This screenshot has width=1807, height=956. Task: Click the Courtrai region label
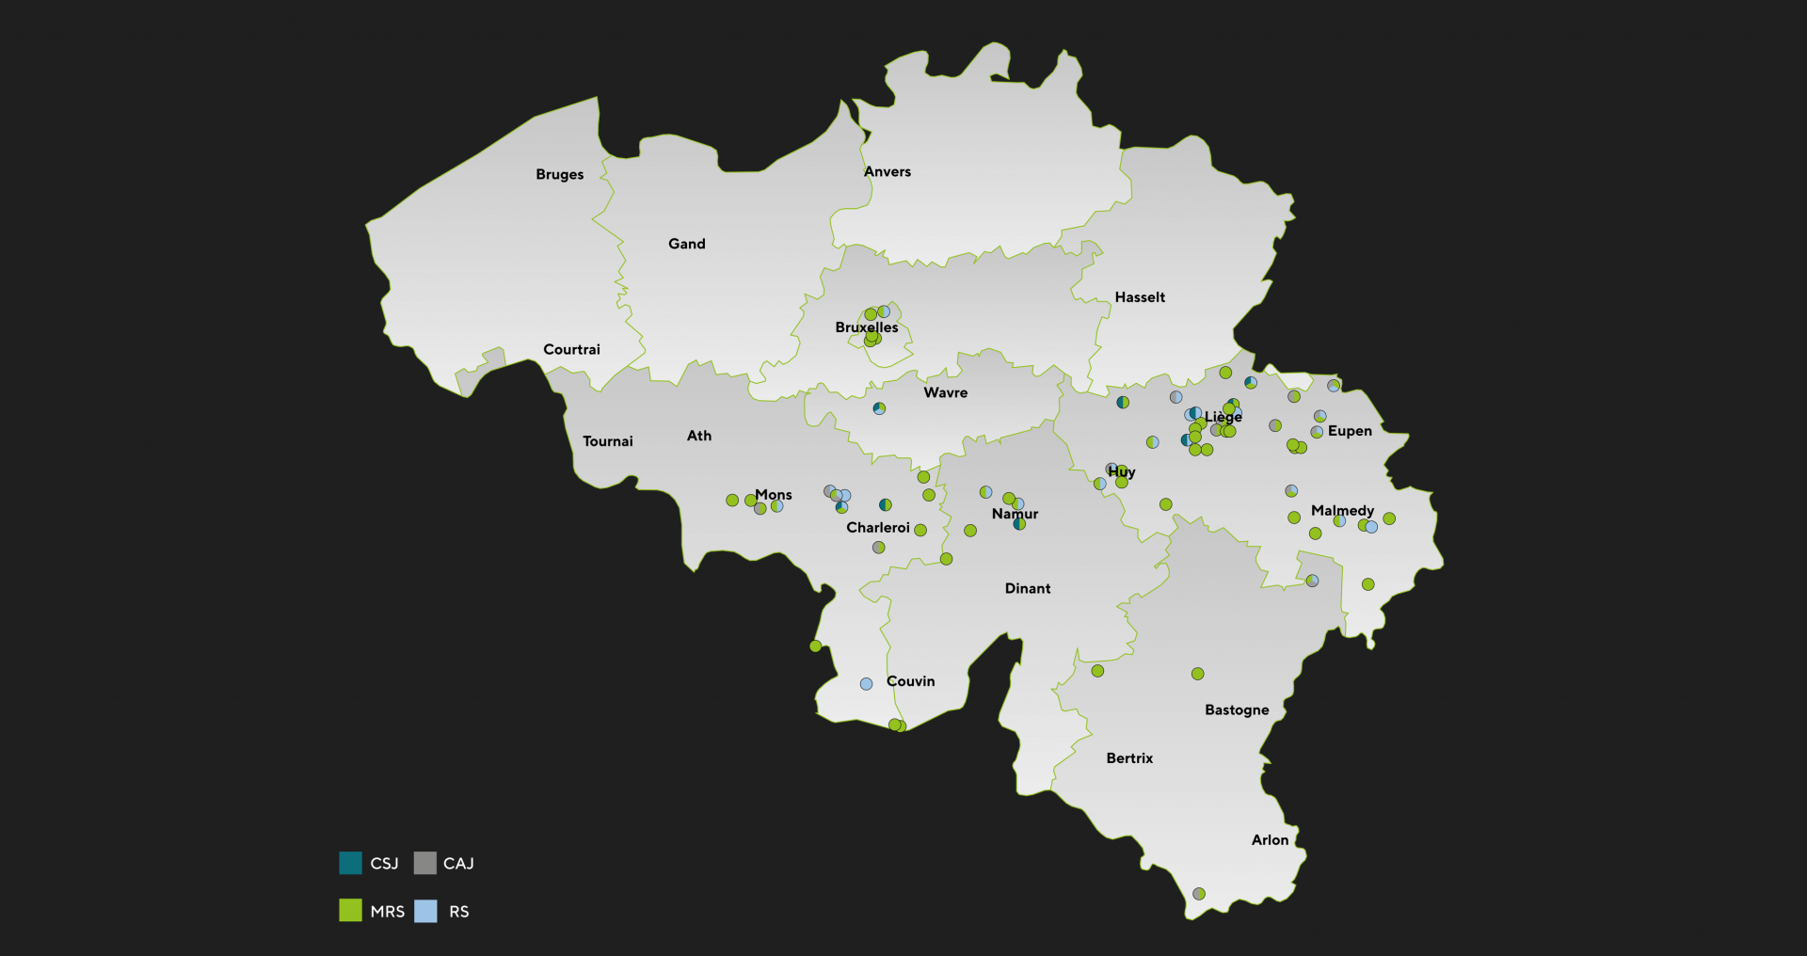click(571, 349)
